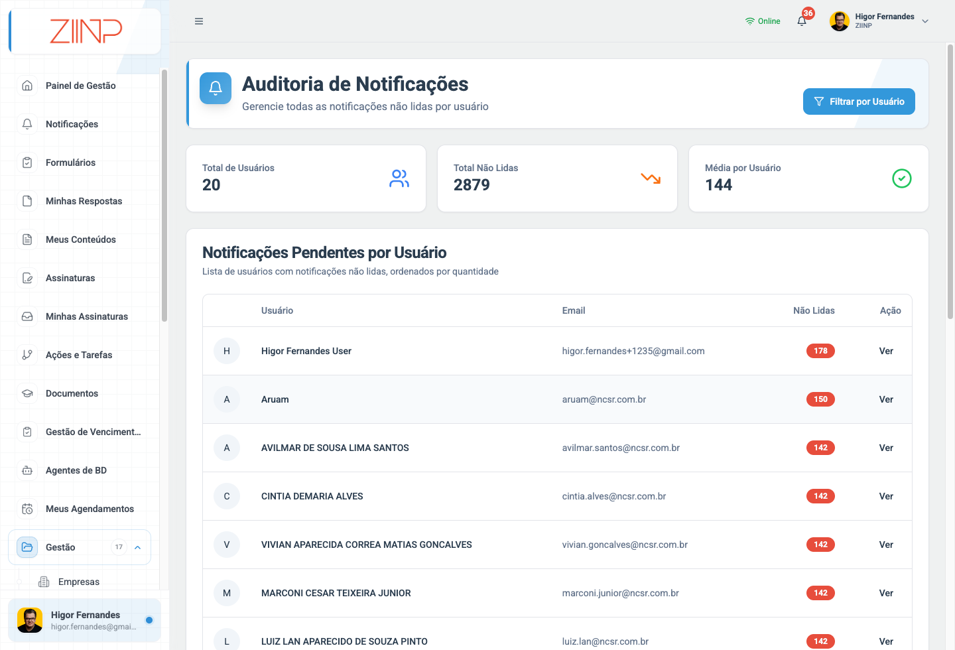Click the email aruam@ncsr.com.br
The image size is (955, 650).
pos(604,399)
